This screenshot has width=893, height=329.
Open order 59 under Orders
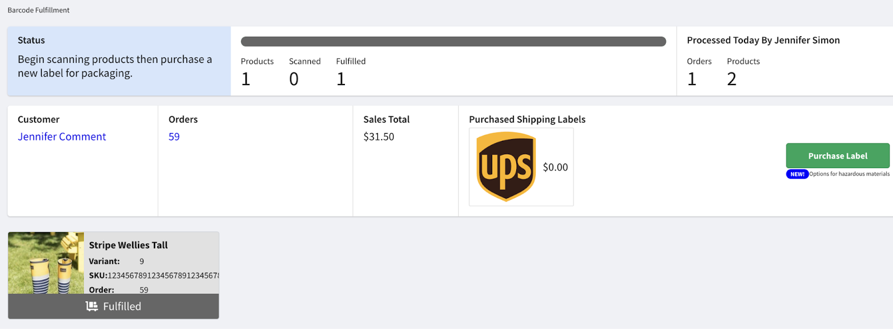coord(174,137)
